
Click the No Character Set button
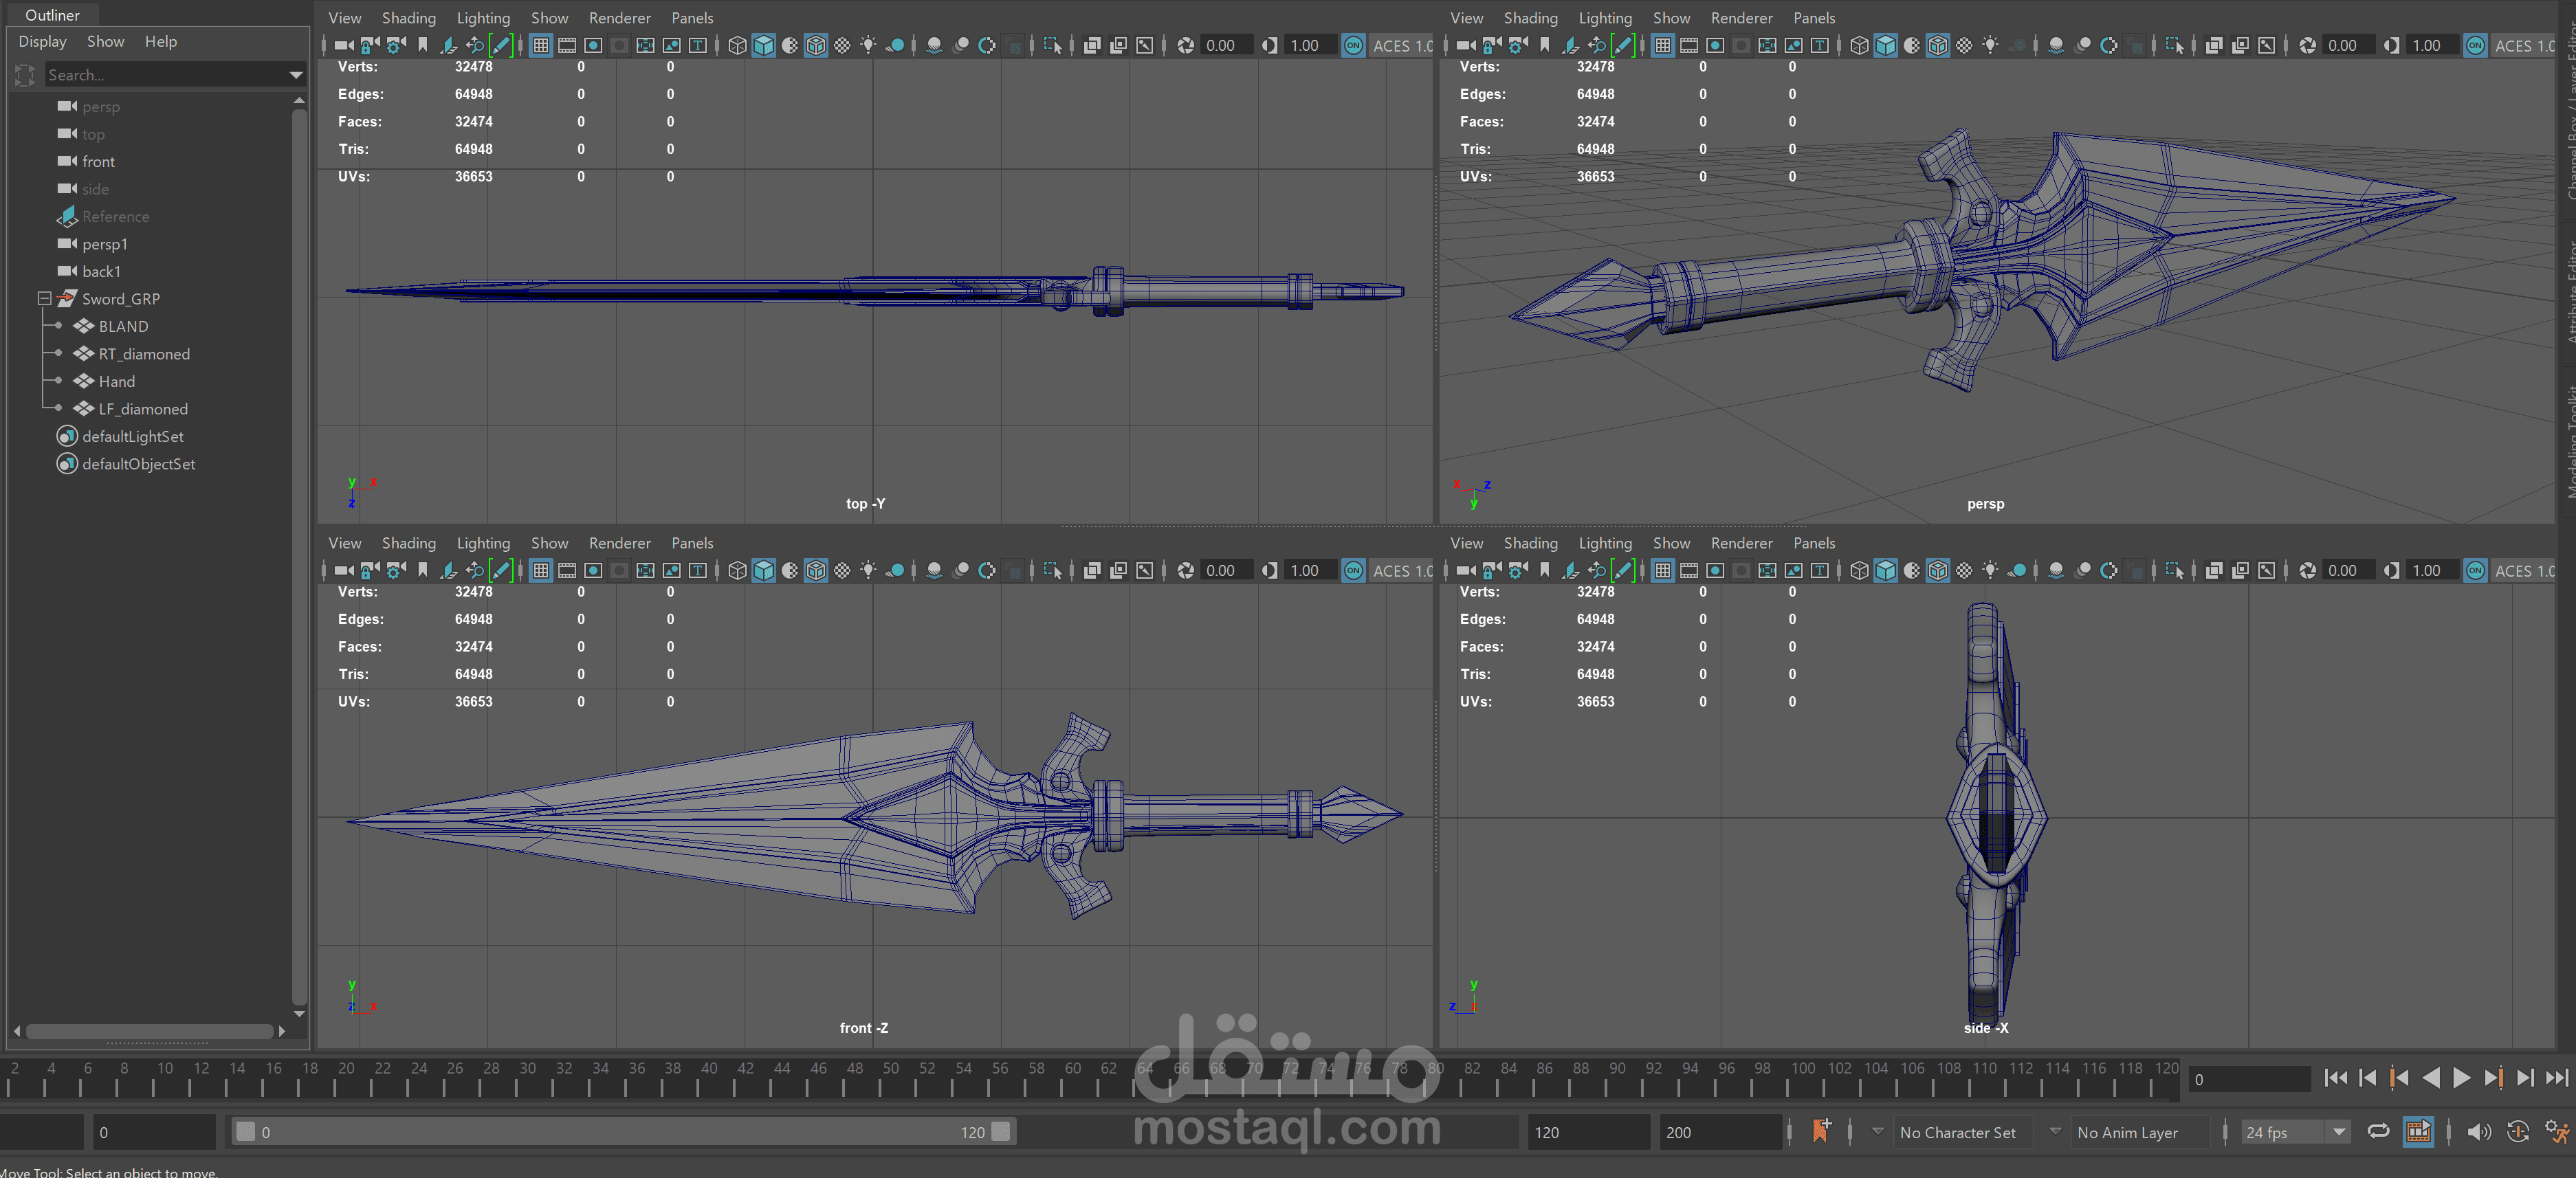[1957, 1132]
